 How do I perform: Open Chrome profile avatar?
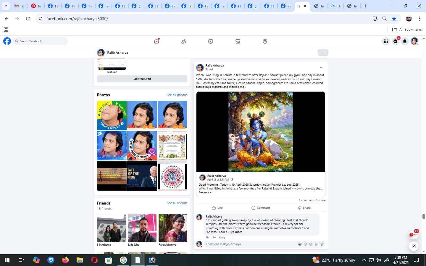[409, 19]
